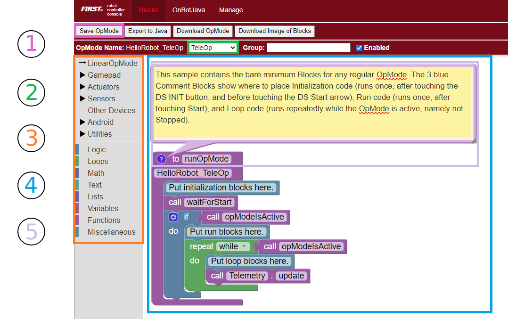Toggle the Enabled checkbox

[x=359, y=48]
